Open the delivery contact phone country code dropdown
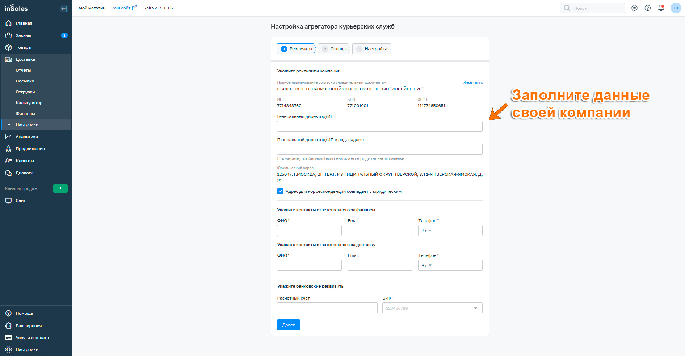The height and width of the screenshot is (356, 685). [427, 265]
